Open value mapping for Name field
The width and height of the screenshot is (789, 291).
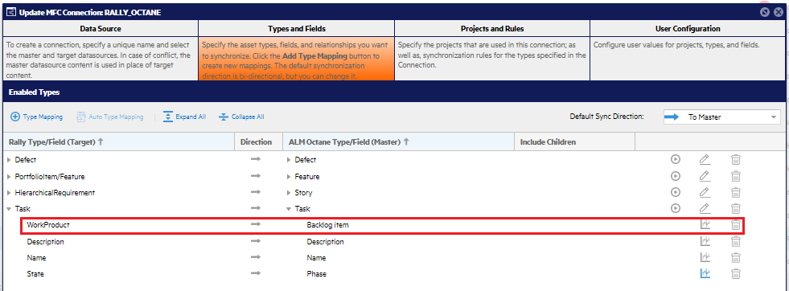[x=705, y=257]
